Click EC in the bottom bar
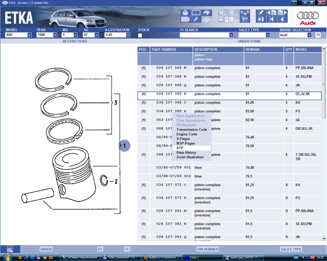Image resolution: width=327 pixels, height=261 pixels. click(x=100, y=249)
